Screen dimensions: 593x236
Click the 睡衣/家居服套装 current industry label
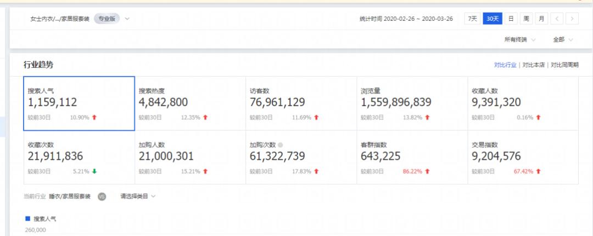pyautogui.click(x=70, y=197)
